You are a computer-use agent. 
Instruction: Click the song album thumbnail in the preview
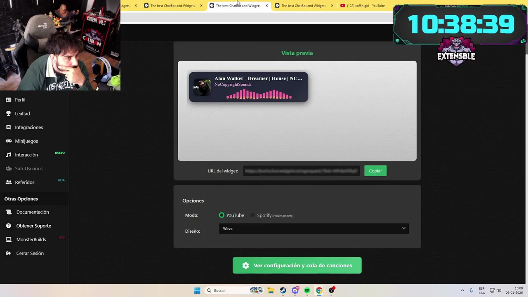(x=202, y=87)
